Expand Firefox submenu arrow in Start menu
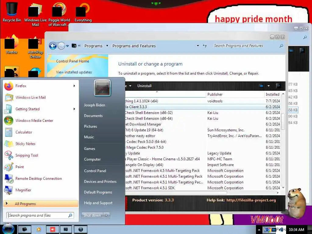This screenshot has height=234, width=312. [x=74, y=86]
